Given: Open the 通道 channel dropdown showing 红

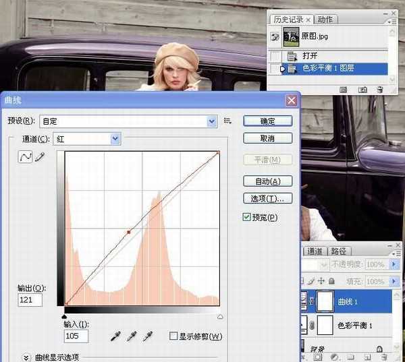Looking at the screenshot, I should point(115,139).
